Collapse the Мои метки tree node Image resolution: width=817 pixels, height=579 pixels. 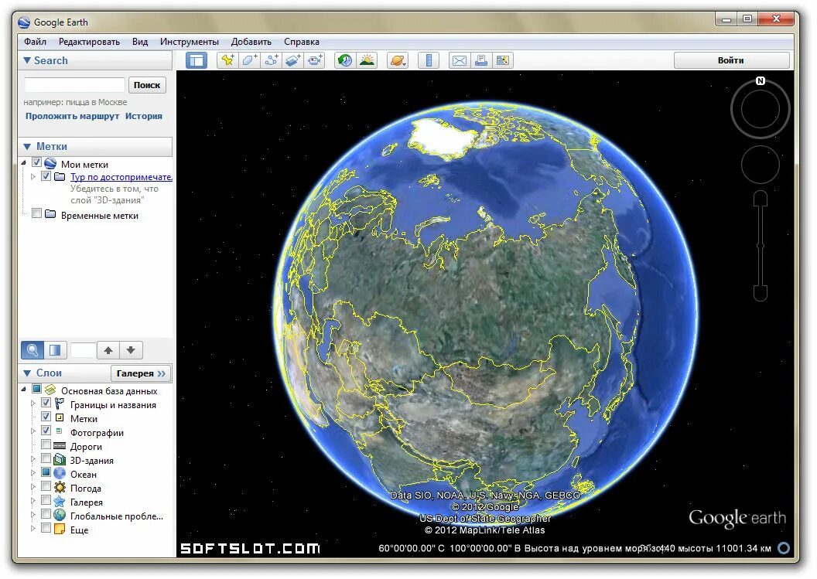24,163
